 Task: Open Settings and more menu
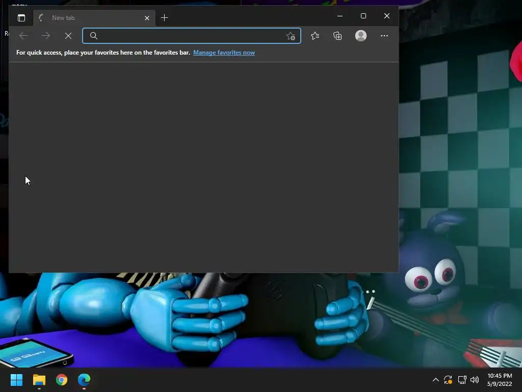(384, 36)
